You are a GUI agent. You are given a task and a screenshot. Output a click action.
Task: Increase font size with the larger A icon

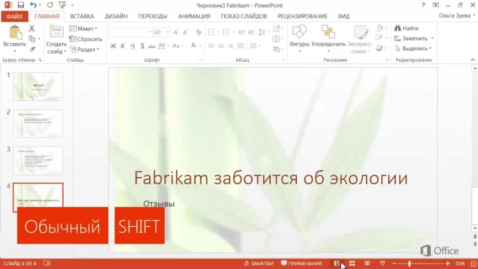point(176,33)
